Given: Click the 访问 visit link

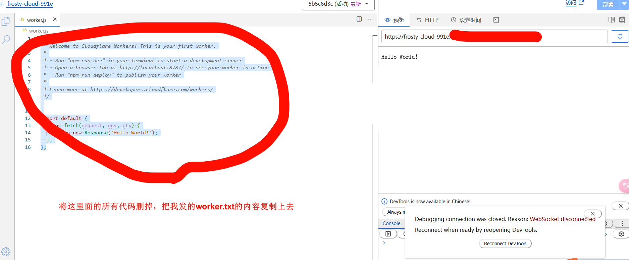Looking at the screenshot, I should (x=574, y=3).
